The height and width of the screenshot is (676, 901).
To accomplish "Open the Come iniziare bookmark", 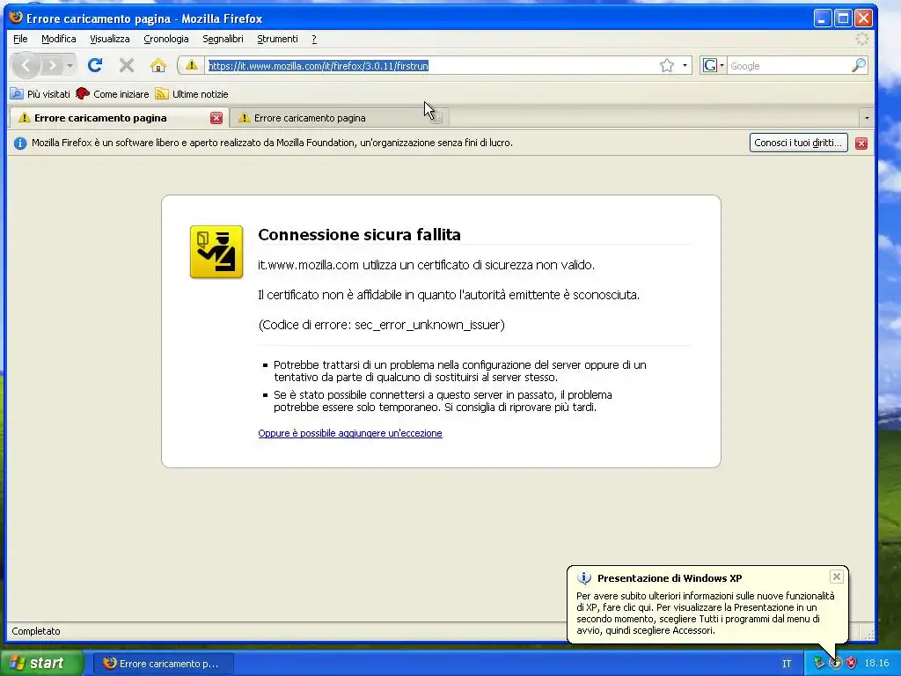I will [113, 93].
